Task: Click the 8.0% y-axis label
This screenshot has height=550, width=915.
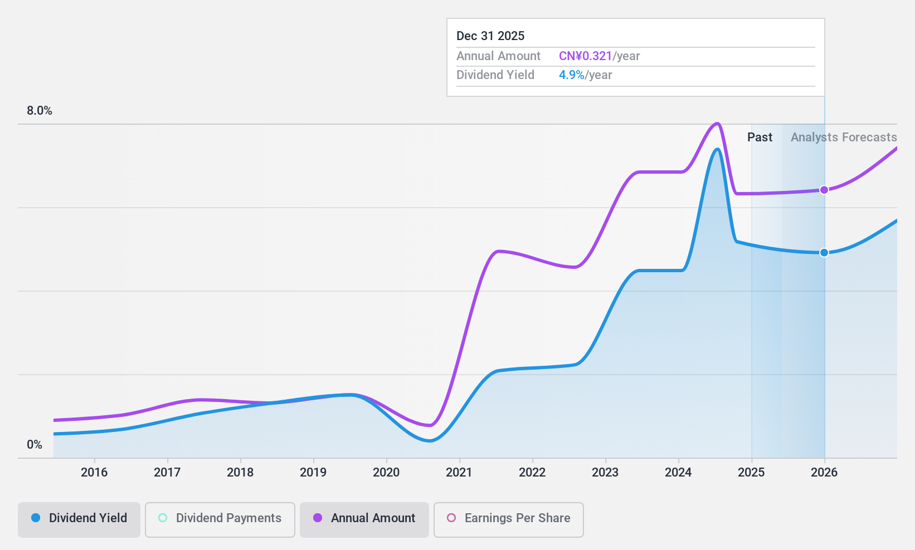Action: [x=40, y=111]
